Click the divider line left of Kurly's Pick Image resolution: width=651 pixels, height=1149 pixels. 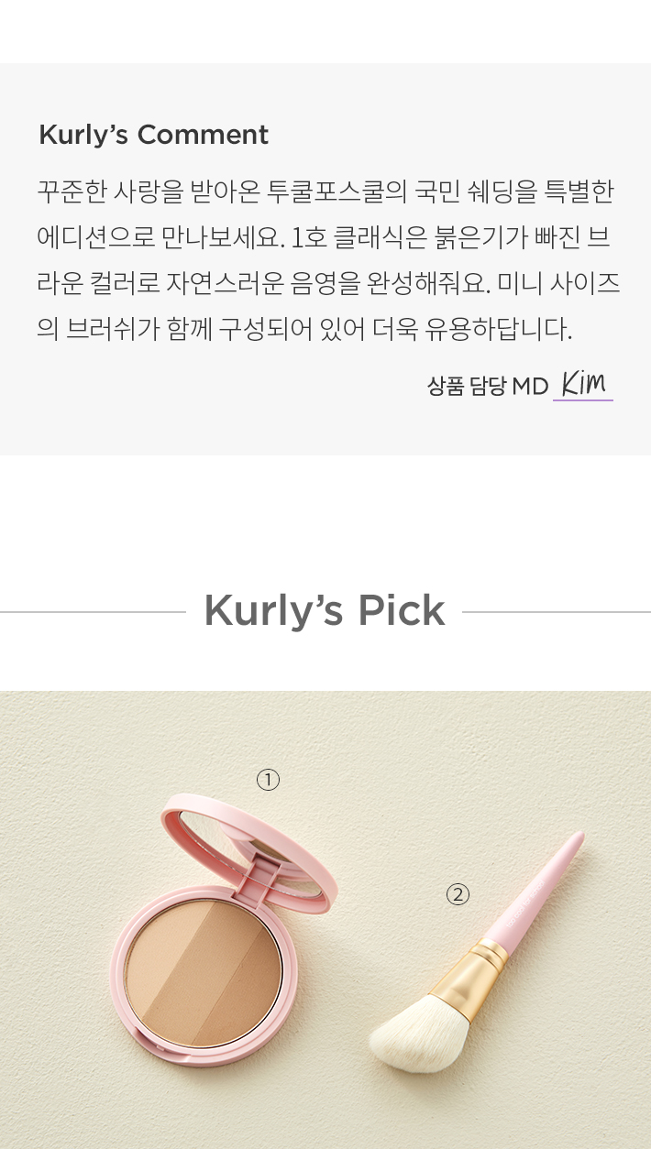(93, 611)
